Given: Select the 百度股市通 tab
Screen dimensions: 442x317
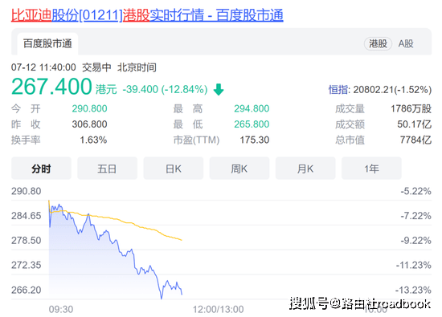Looking at the screenshot, I should click(47, 43).
